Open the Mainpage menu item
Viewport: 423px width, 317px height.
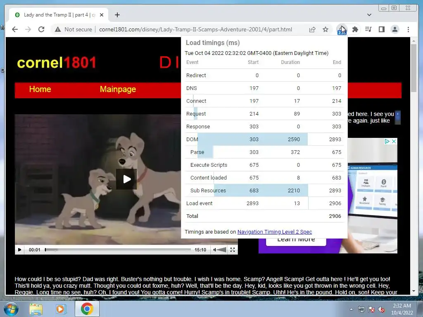point(118,89)
